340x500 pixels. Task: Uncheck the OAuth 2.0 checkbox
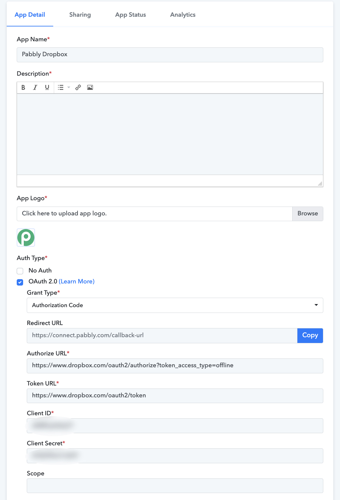pyautogui.click(x=20, y=282)
